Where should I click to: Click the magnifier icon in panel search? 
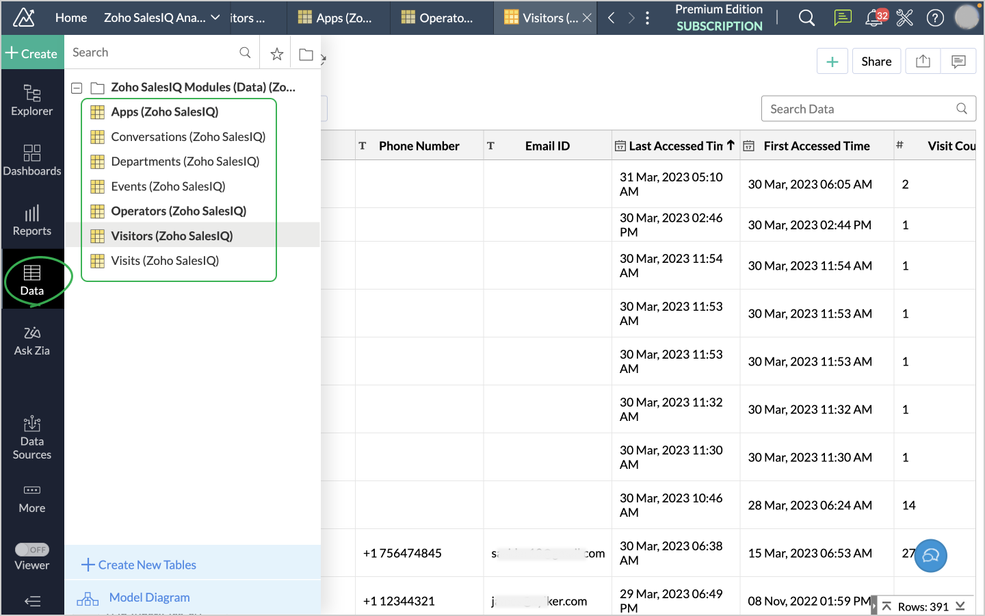(x=245, y=53)
